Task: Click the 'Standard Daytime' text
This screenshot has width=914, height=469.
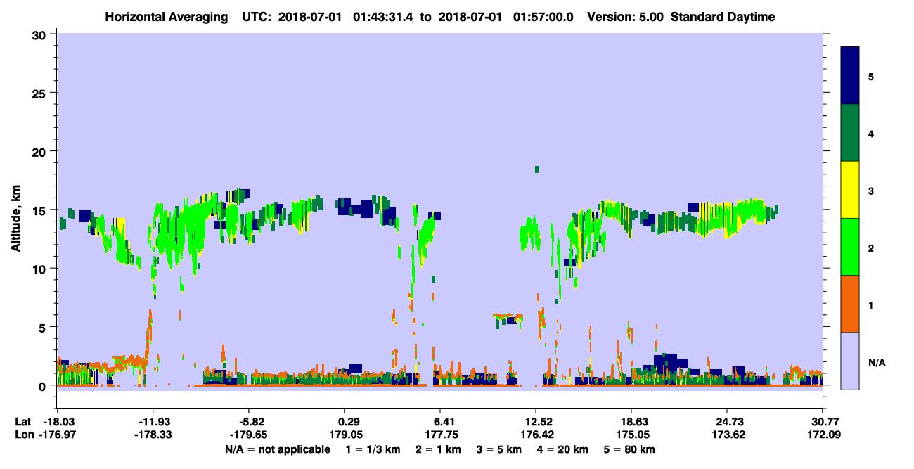Action: pyautogui.click(x=723, y=17)
